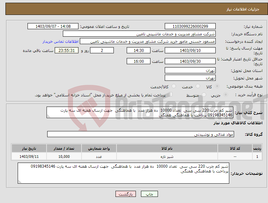The image size is (268, 203).
Task: Select the متوسط purchase type radio
Action: [204, 94]
